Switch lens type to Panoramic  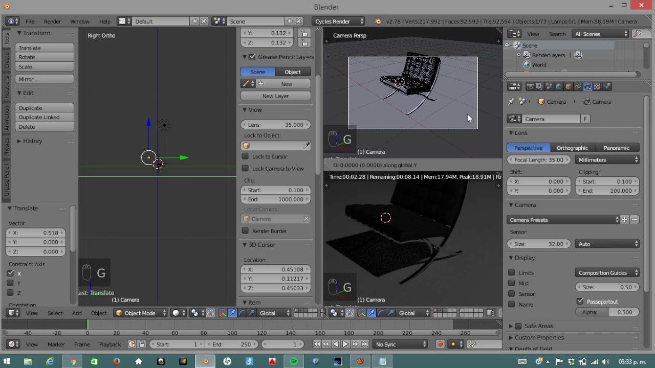click(x=616, y=148)
